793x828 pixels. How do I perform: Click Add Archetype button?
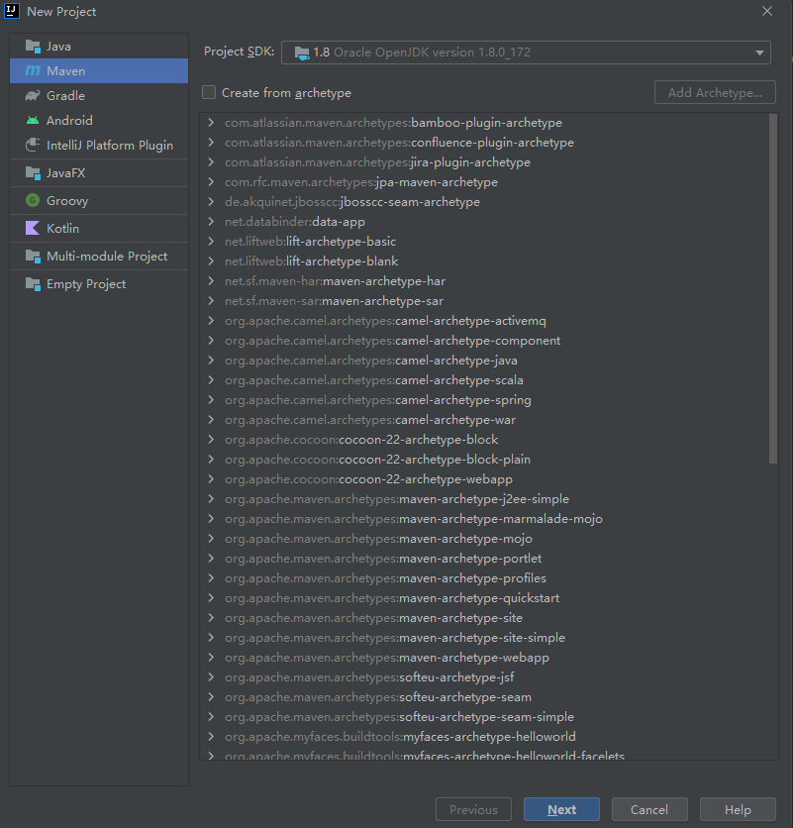[x=715, y=92]
